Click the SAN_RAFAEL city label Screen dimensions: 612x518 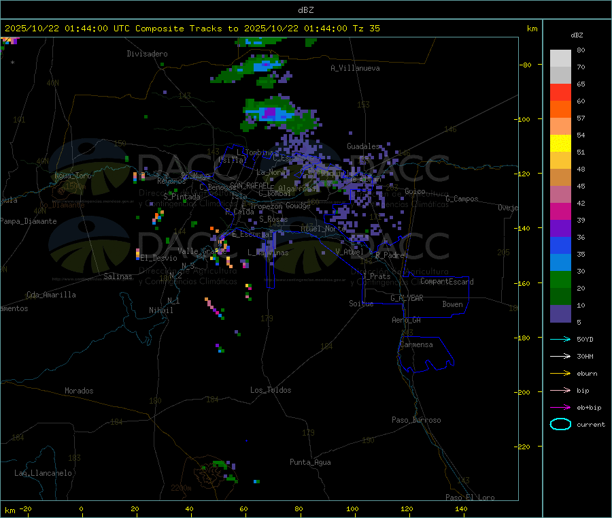pyautogui.click(x=250, y=185)
